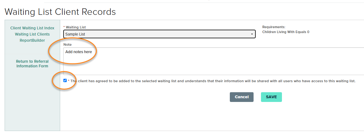
Task: Click the Waiting List Client Records page title
Action: click(60, 12)
